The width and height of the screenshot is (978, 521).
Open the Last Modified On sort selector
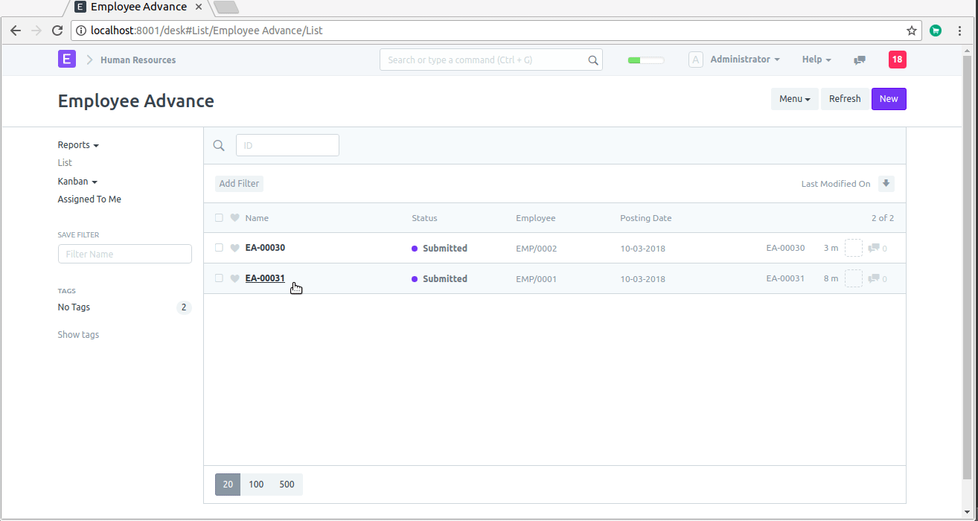(x=835, y=184)
